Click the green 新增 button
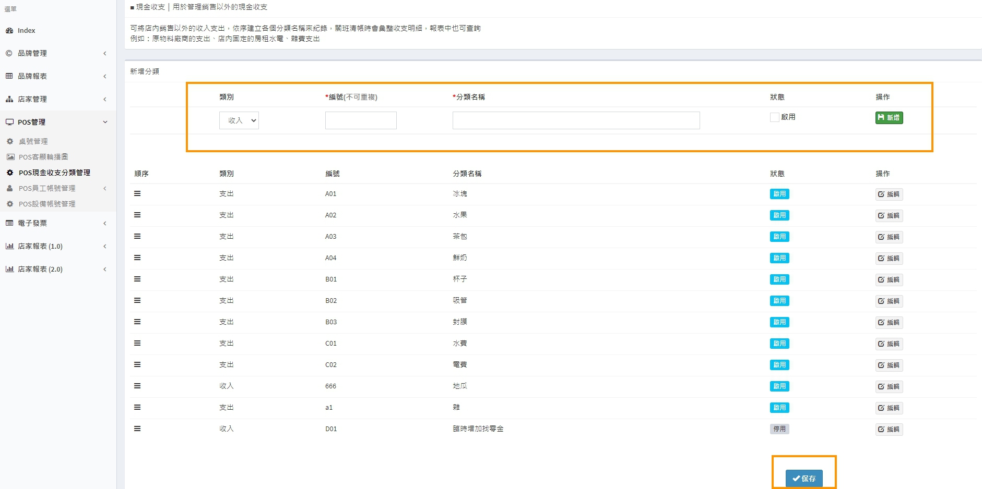The height and width of the screenshot is (489, 982). click(x=889, y=118)
